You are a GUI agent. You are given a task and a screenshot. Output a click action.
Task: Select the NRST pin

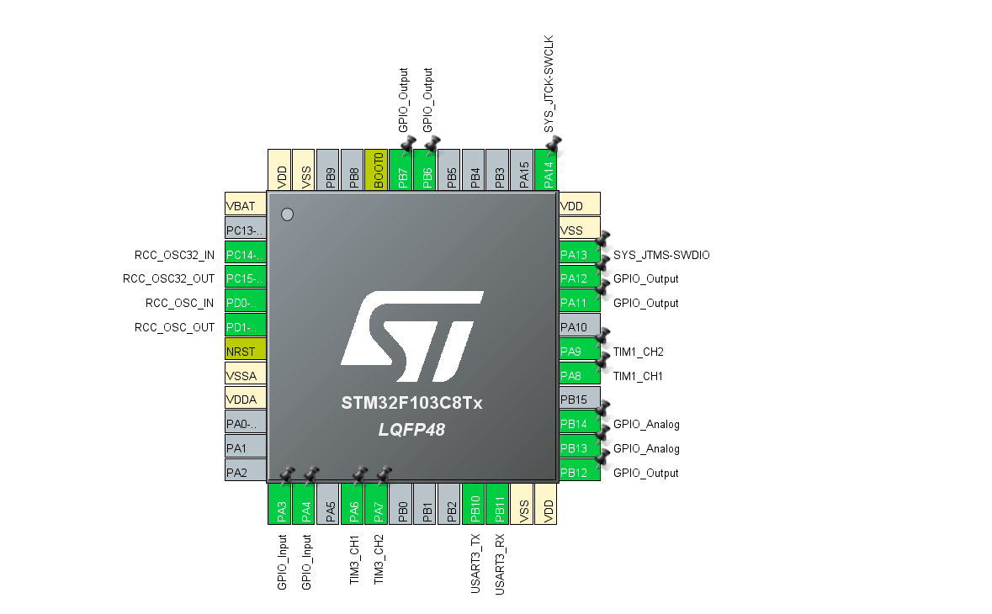[x=246, y=351]
